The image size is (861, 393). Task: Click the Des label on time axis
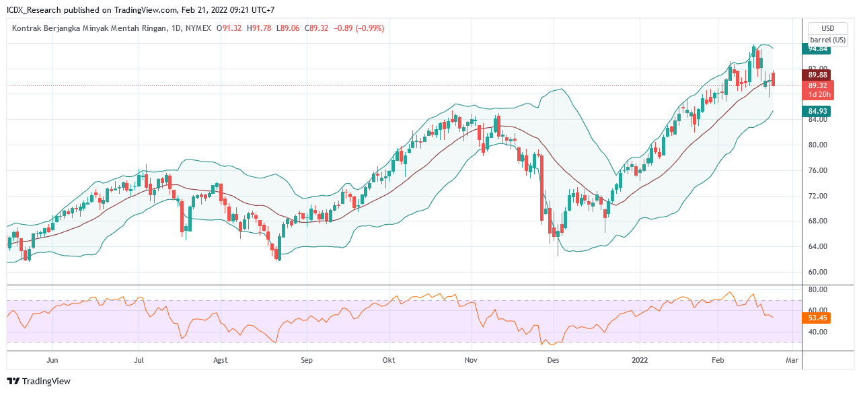coord(553,360)
